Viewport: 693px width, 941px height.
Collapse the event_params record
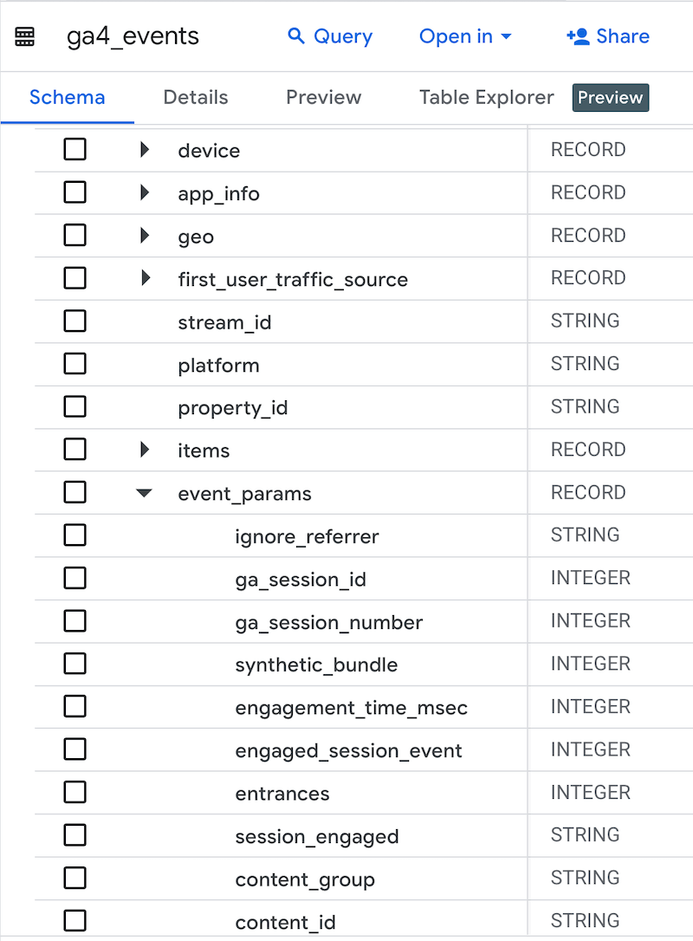coord(143,492)
